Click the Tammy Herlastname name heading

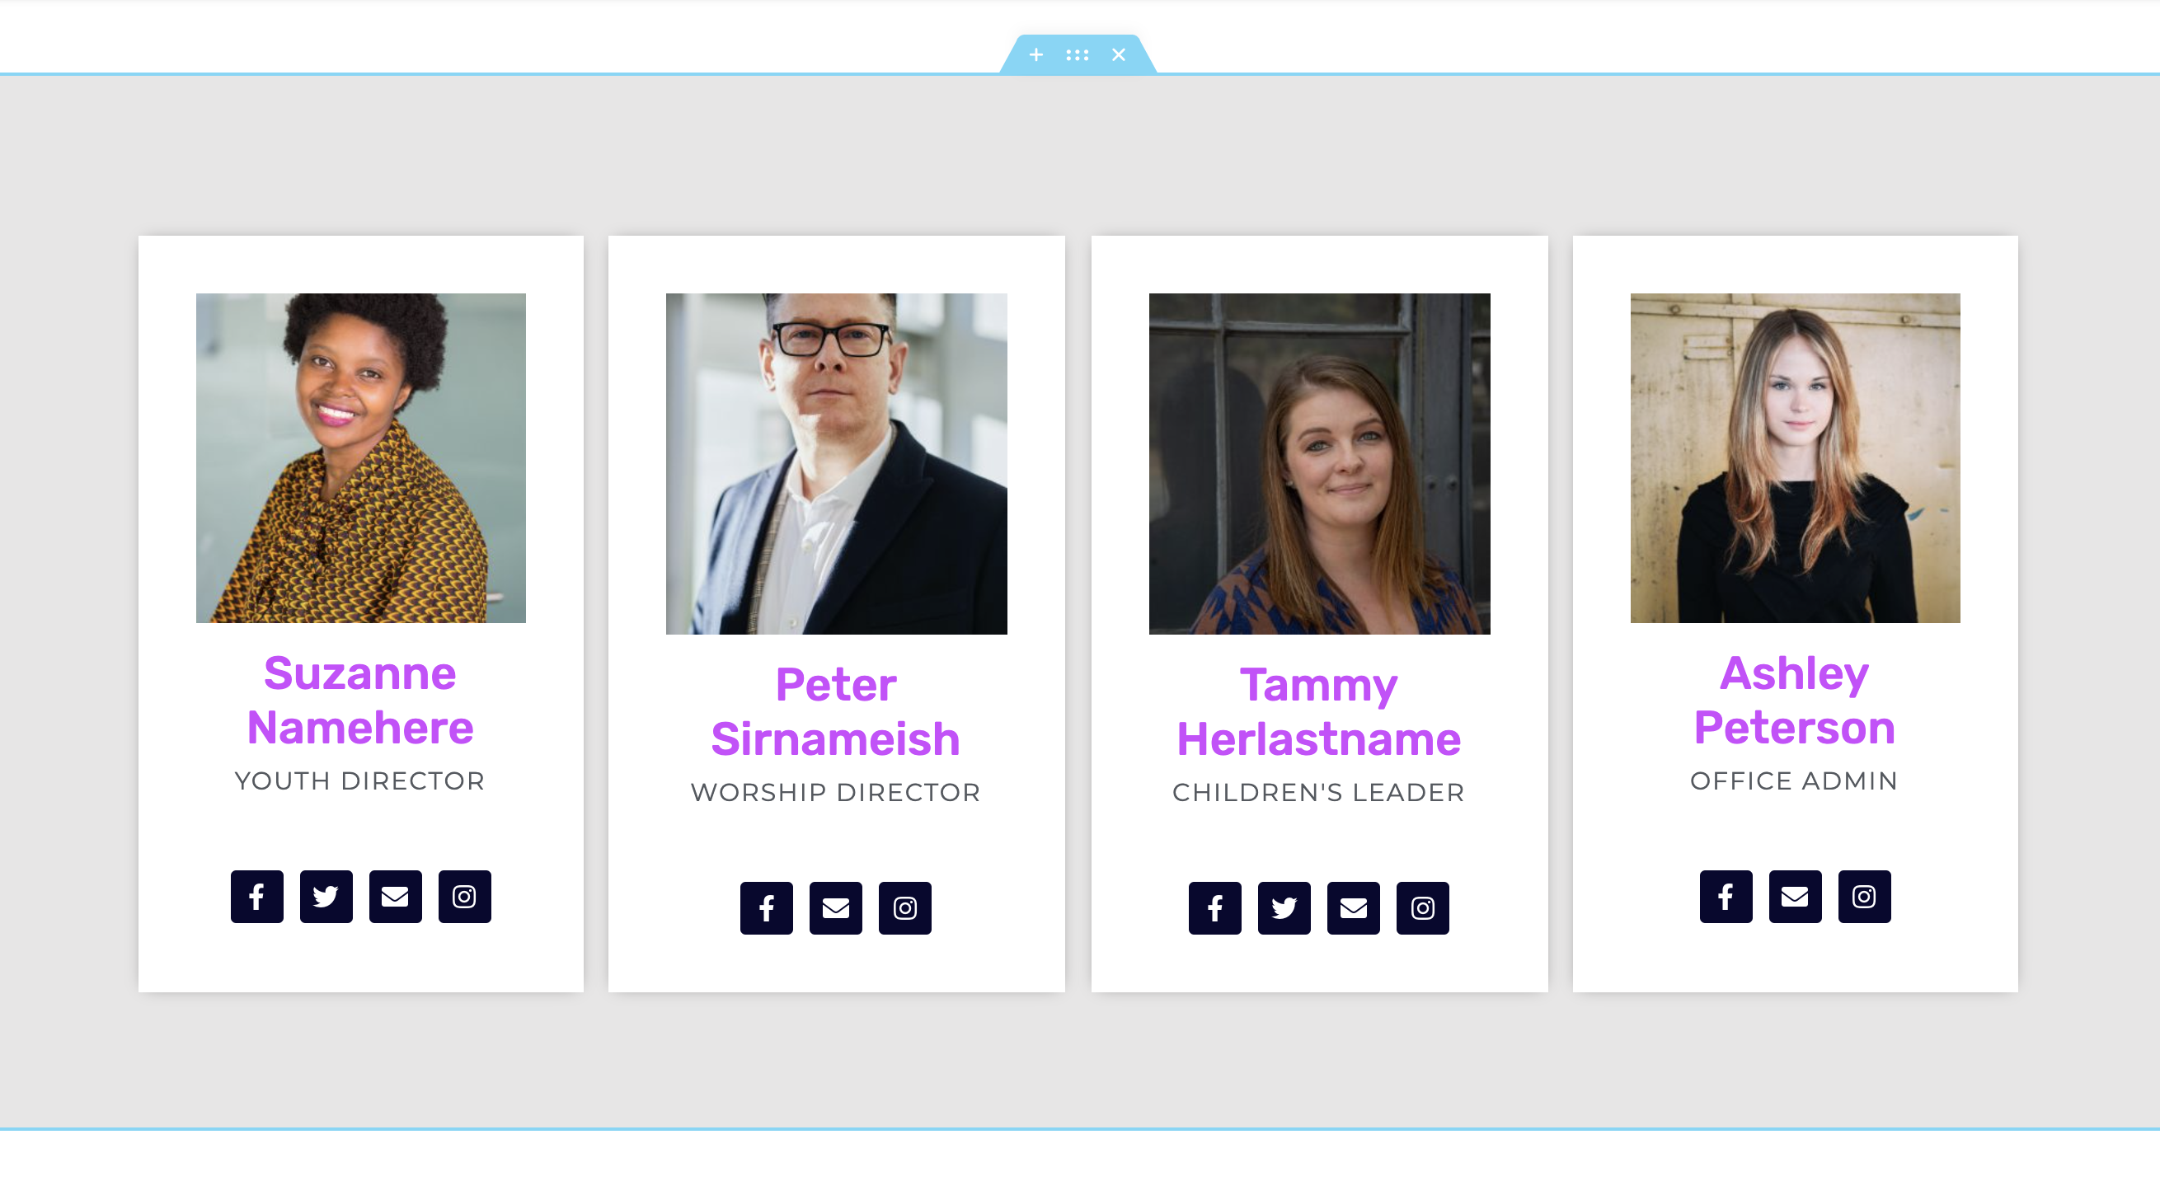pos(1319,711)
